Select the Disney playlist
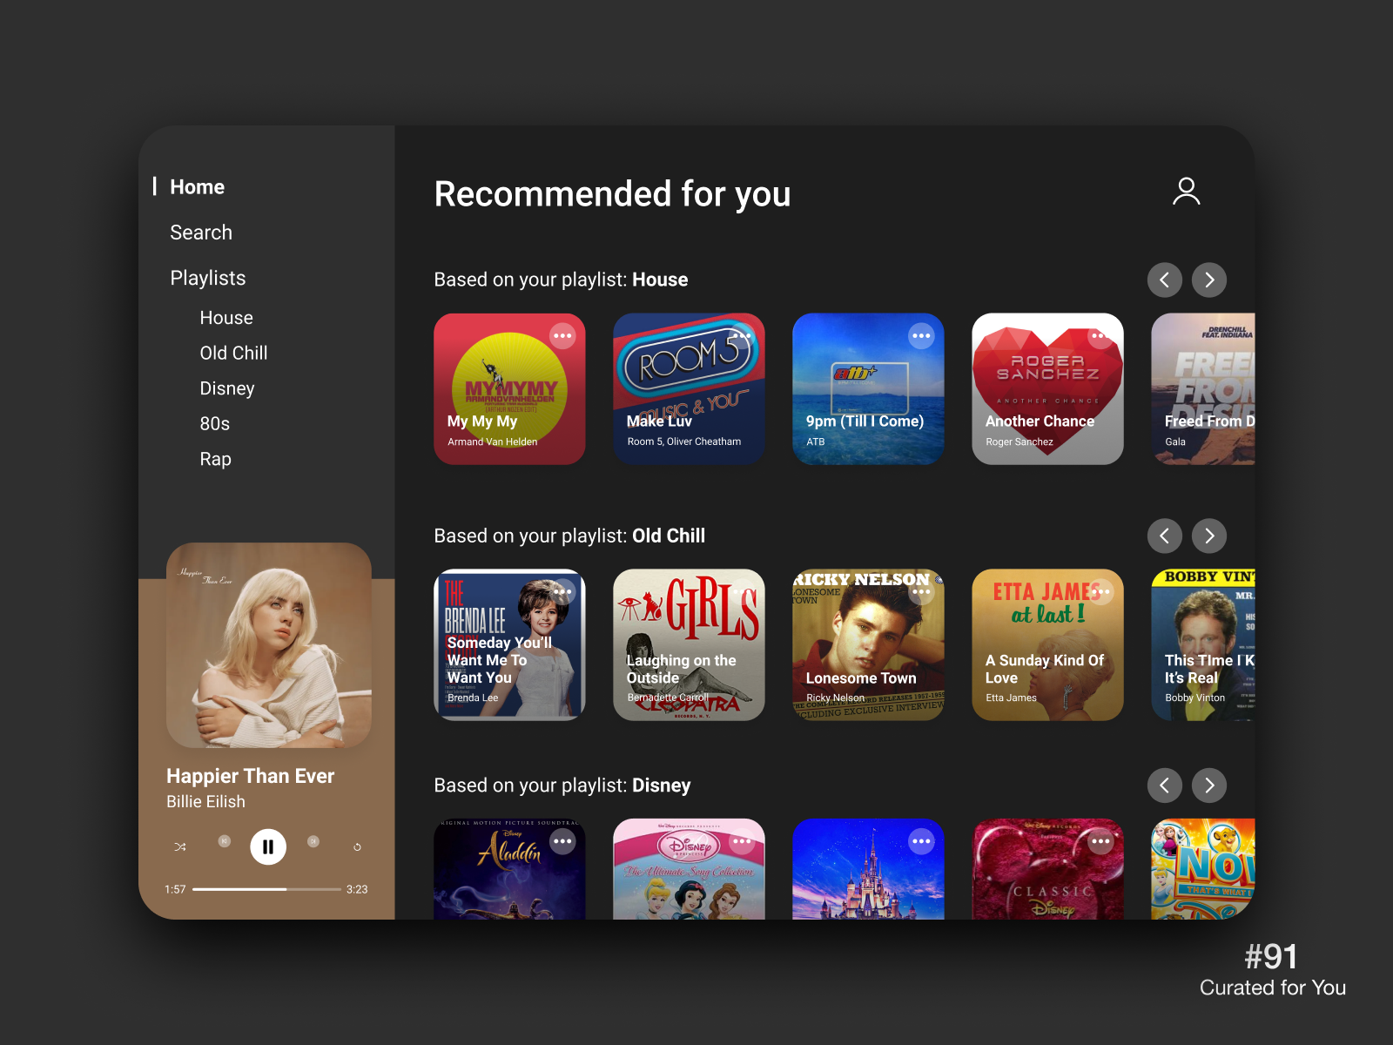Viewport: 1393px width, 1045px height. coord(227,388)
